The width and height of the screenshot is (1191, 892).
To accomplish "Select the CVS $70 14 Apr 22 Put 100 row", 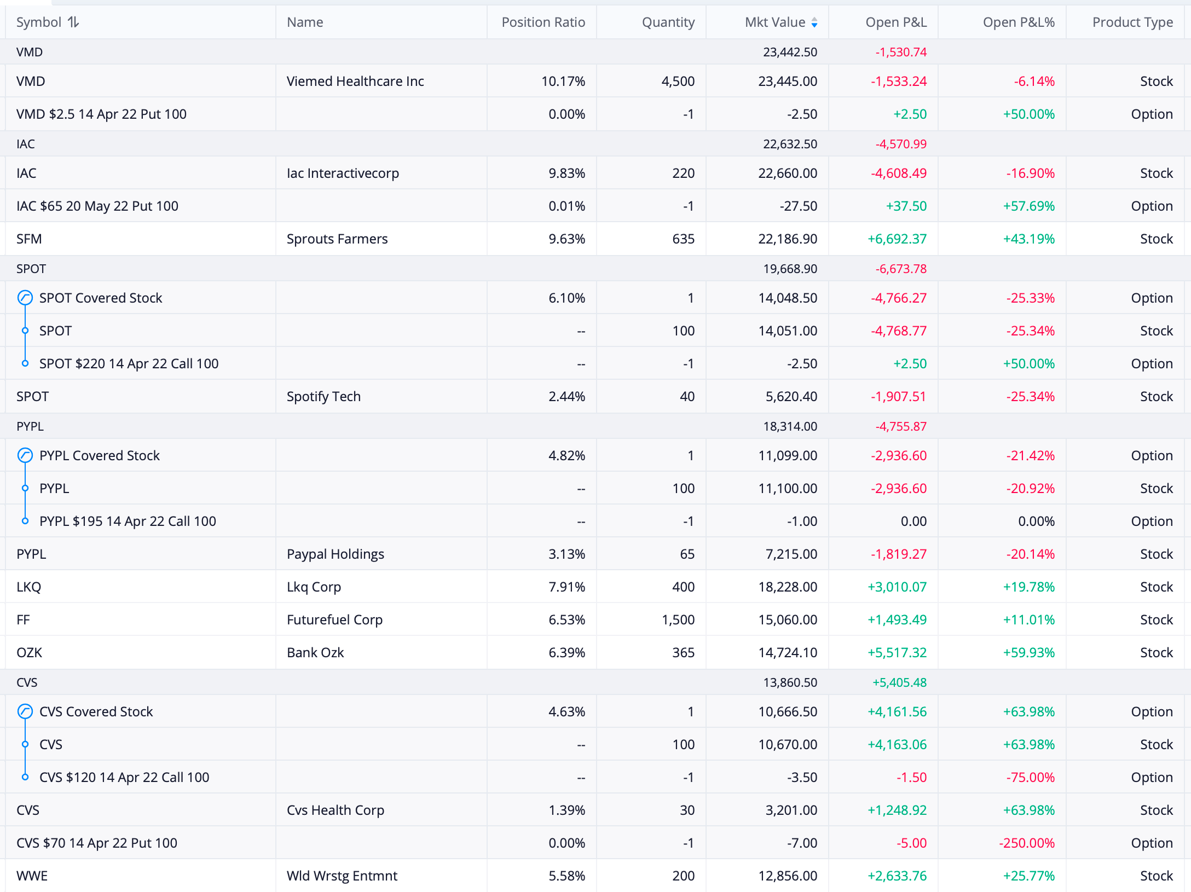I will click(x=595, y=843).
